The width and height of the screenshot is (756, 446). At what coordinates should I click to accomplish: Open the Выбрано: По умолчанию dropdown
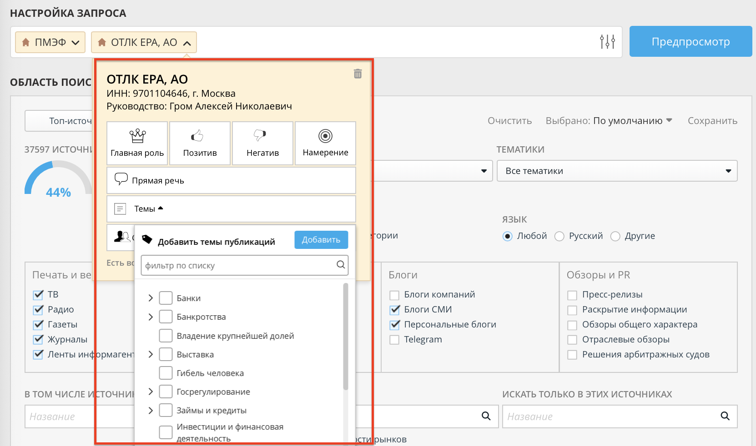[609, 121]
